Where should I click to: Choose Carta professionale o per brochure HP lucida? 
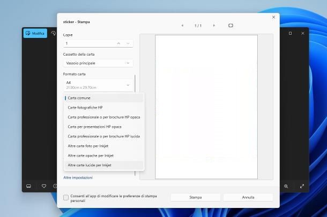click(x=104, y=136)
